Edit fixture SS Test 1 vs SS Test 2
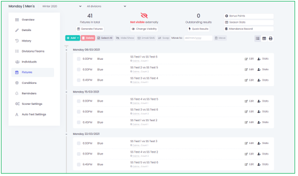This screenshot has height=176, width=298. pos(249,122)
